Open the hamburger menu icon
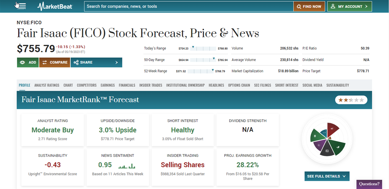 click(22, 6)
